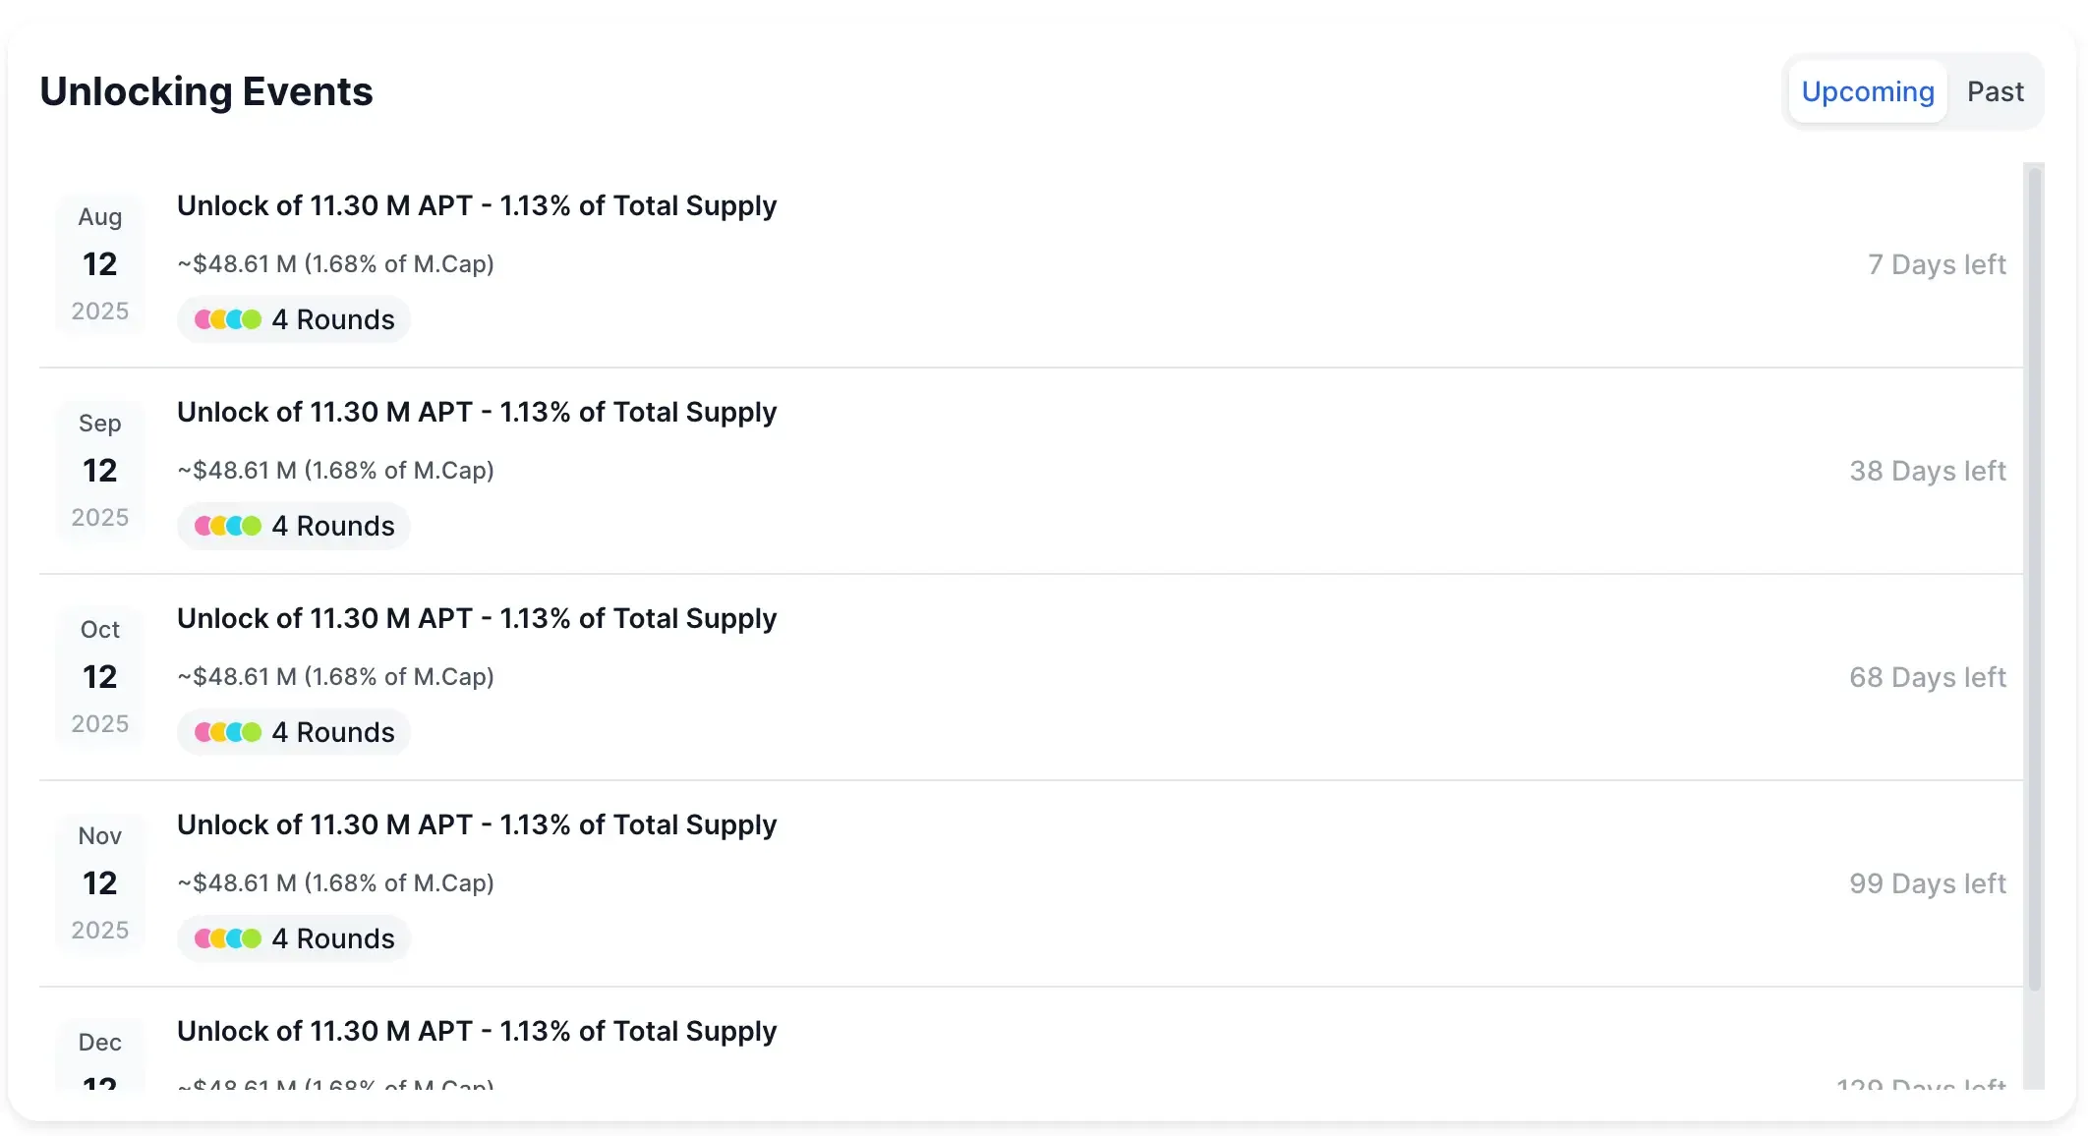Click the 7 Days left label
Screen dimensions: 2088x1136
coord(1936,264)
